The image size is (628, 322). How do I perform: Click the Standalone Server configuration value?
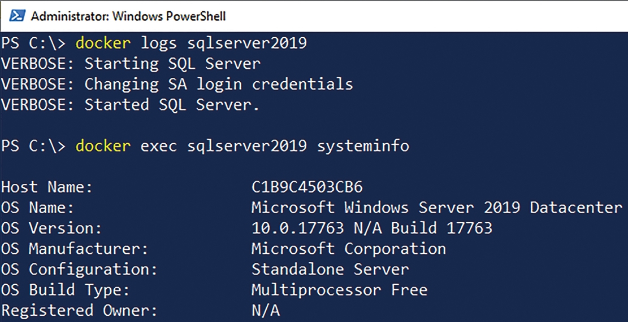click(331, 269)
